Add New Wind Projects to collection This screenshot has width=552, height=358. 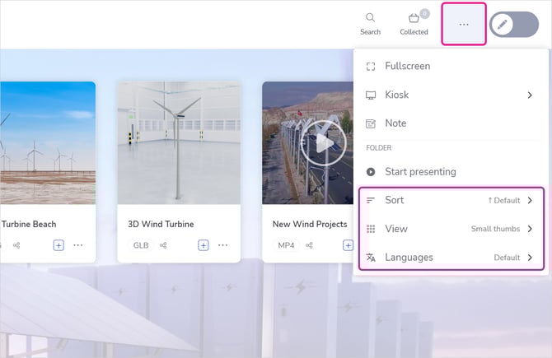tap(348, 245)
